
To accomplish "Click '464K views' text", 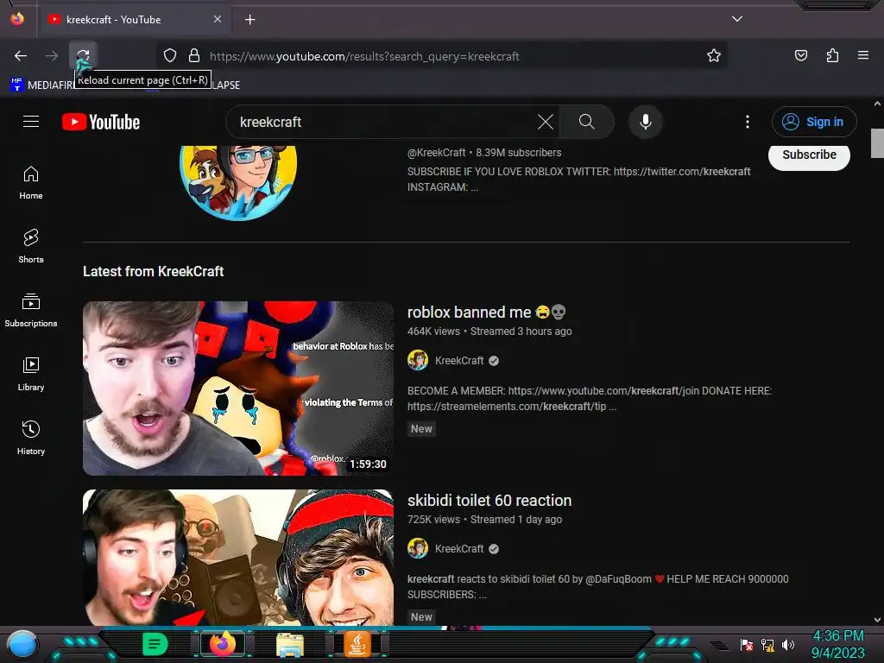I will 433,331.
